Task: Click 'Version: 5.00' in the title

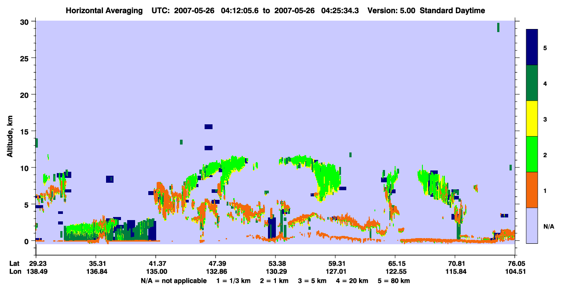Action: click(x=391, y=11)
